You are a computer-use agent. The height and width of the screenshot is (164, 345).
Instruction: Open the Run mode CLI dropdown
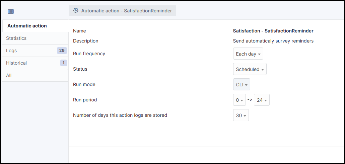241,85
